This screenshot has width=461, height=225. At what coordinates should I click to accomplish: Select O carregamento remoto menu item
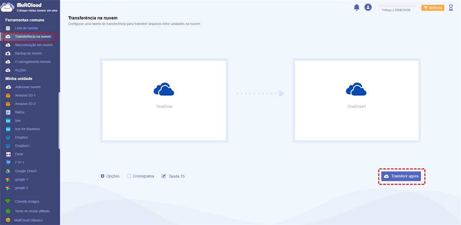[x=33, y=62]
